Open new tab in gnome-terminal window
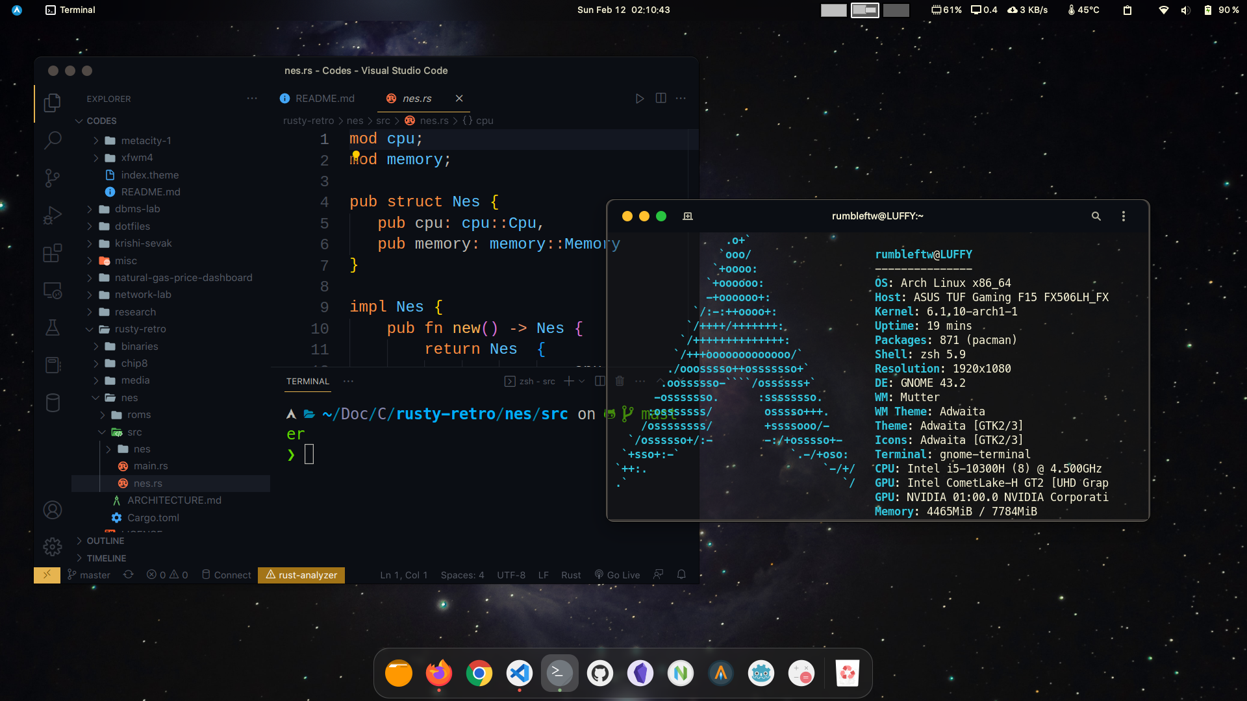 pos(688,216)
